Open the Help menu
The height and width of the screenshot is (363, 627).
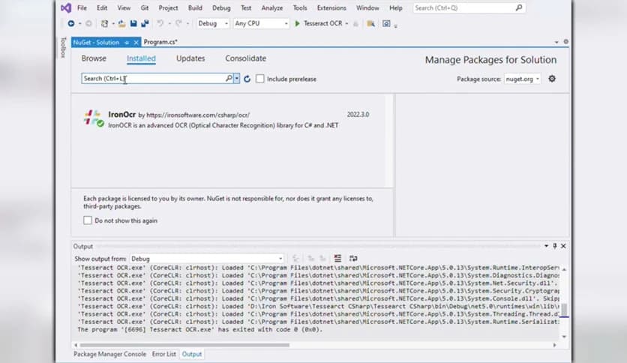(396, 7)
